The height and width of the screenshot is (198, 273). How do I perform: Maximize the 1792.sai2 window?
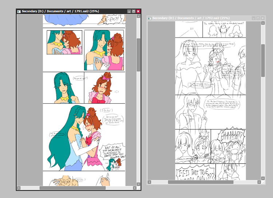[258, 18]
